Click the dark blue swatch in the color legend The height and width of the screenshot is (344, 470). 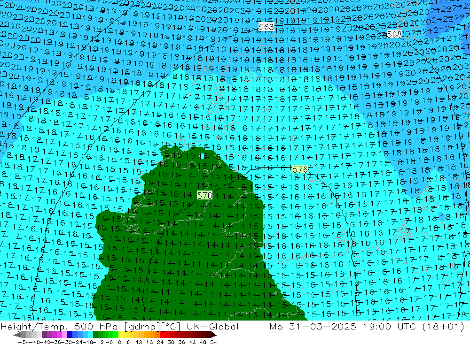(x=70, y=335)
